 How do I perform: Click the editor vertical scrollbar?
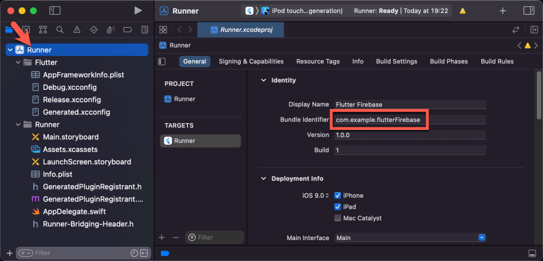tap(539, 95)
